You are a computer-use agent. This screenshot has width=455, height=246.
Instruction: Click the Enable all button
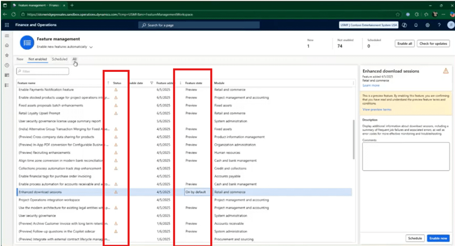pos(404,44)
